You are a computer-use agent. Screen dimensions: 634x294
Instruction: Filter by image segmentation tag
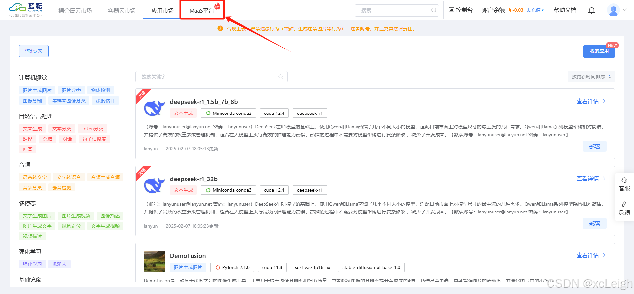point(32,101)
